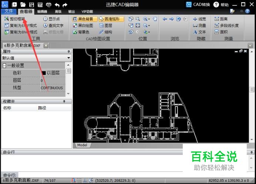Click 图层 layer value field
The width and height of the screenshot is (256, 184).
tap(53, 80)
